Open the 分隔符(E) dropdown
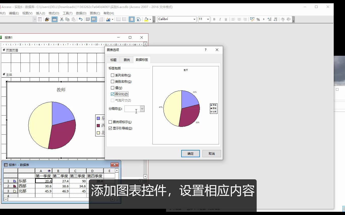This screenshot has width=345, height=215. [x=142, y=109]
